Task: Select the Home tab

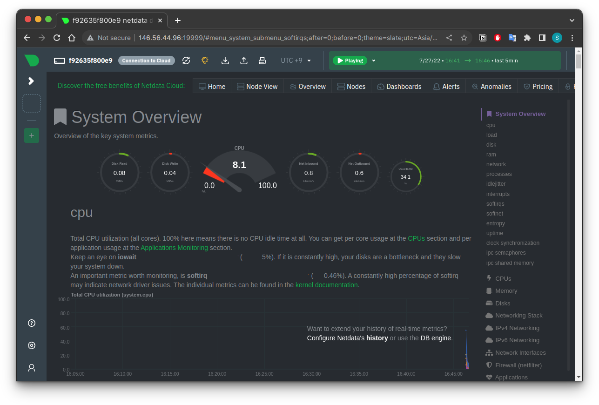Action: pos(212,87)
